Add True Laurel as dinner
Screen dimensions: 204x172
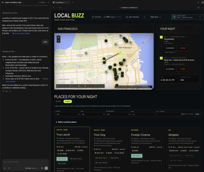coord(62,159)
